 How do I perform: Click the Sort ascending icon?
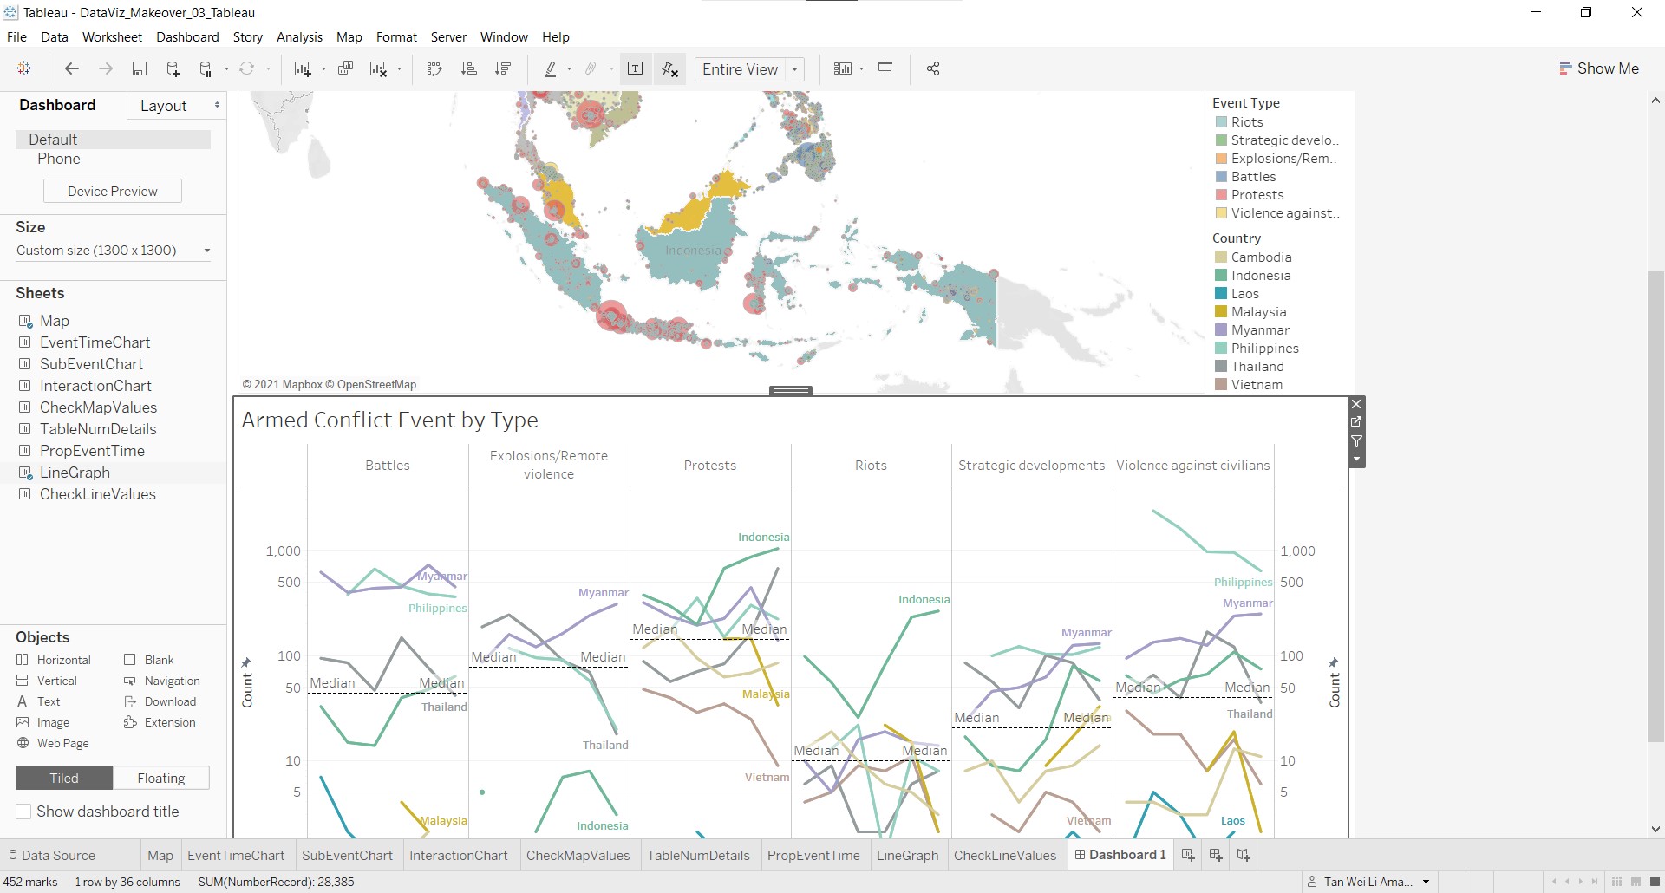pos(468,69)
